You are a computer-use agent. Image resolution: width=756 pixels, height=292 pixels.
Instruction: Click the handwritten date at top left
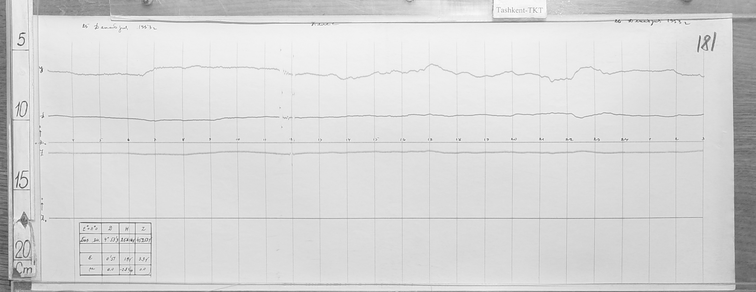pyautogui.click(x=118, y=27)
